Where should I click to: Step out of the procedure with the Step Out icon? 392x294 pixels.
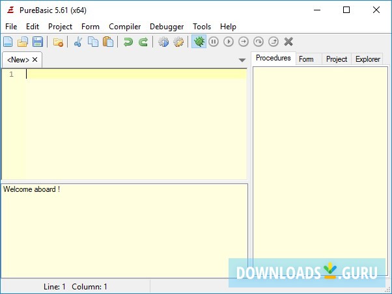click(x=273, y=42)
